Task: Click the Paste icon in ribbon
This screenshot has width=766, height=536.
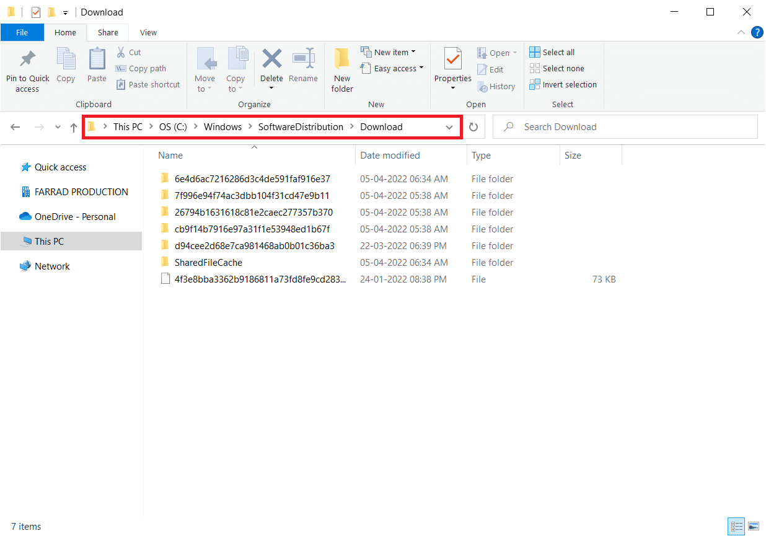Action: pos(97,59)
